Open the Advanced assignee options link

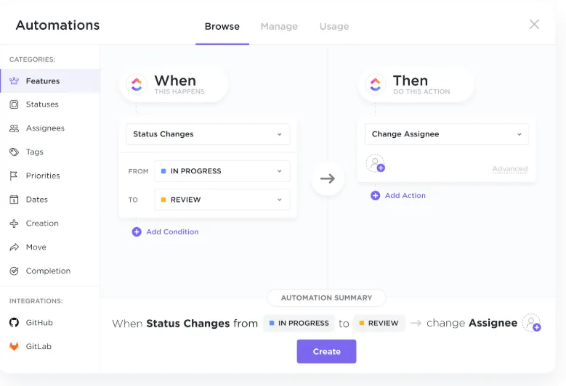tap(509, 168)
